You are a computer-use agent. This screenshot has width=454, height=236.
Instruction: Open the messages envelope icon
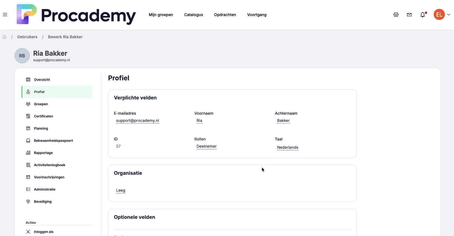(x=409, y=15)
